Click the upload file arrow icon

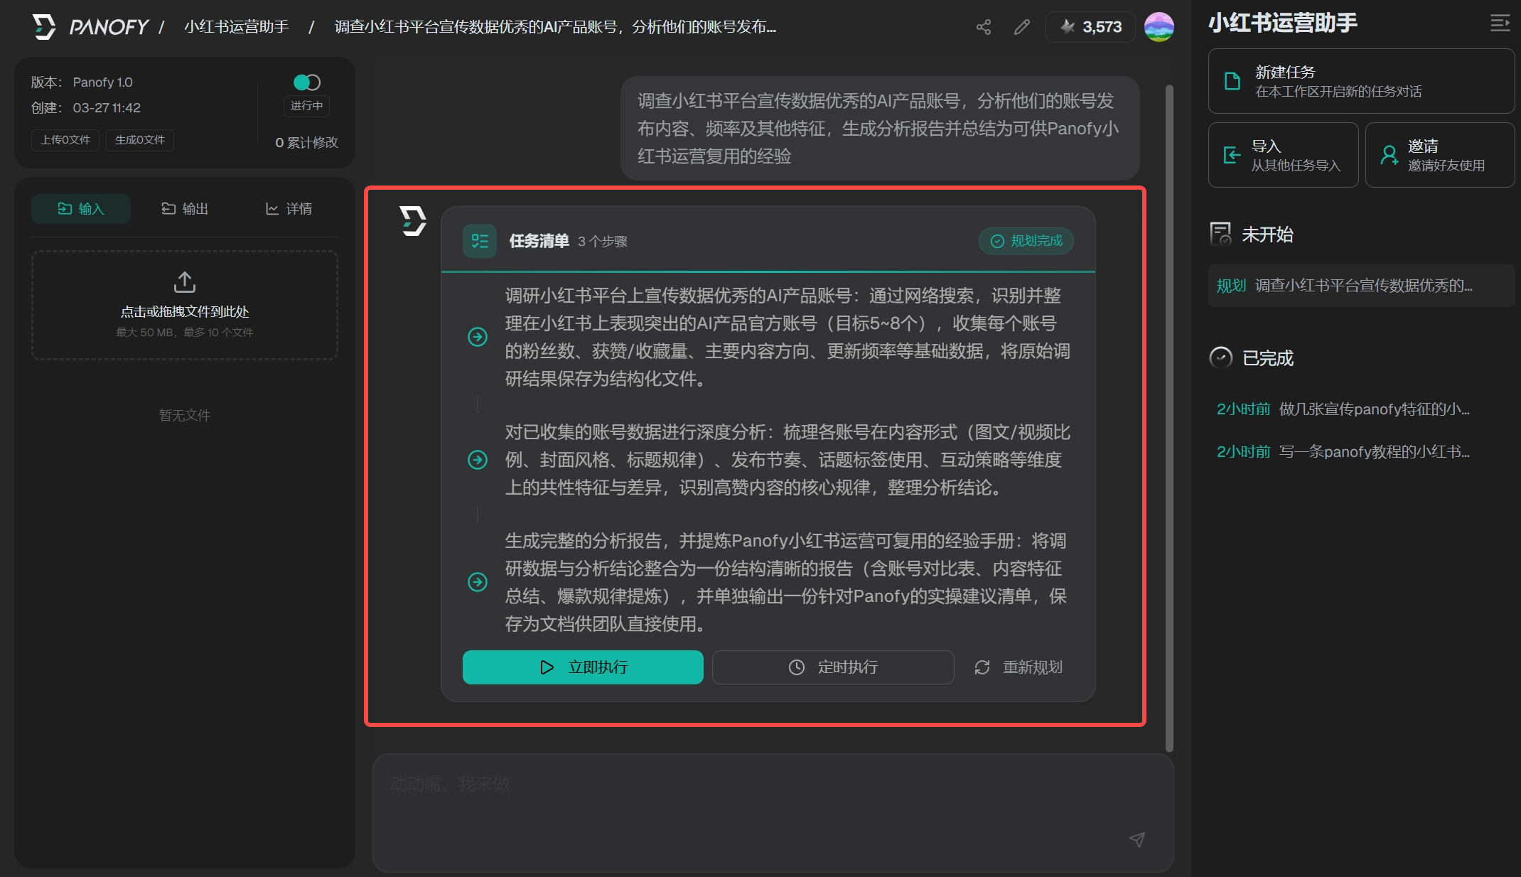(x=185, y=282)
